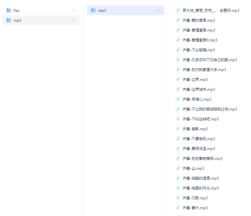251x216 pixels.
Task: Click music icon beside 齐秦-窗外.mp3
Action: (x=178, y=208)
